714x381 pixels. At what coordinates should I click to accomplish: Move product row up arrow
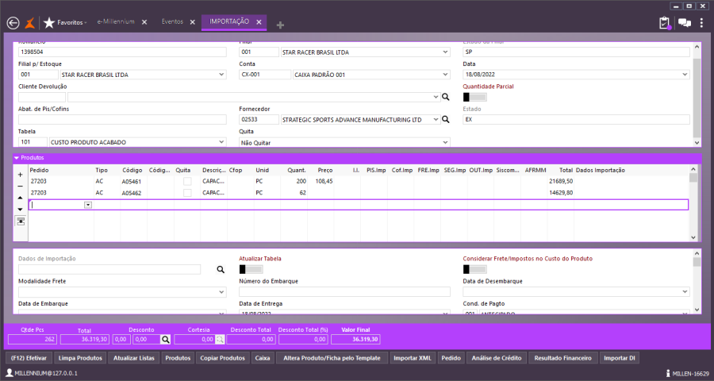(x=20, y=198)
